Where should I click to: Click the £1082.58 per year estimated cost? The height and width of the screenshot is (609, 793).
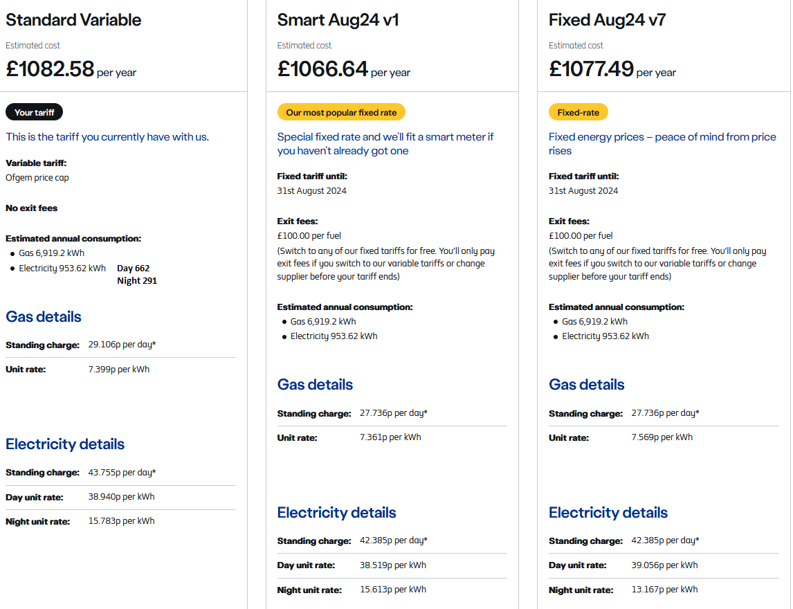click(x=71, y=69)
